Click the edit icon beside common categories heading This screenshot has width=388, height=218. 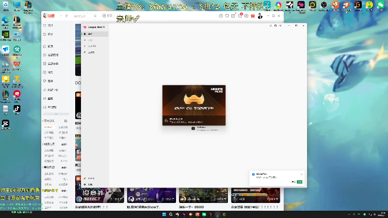(66, 121)
